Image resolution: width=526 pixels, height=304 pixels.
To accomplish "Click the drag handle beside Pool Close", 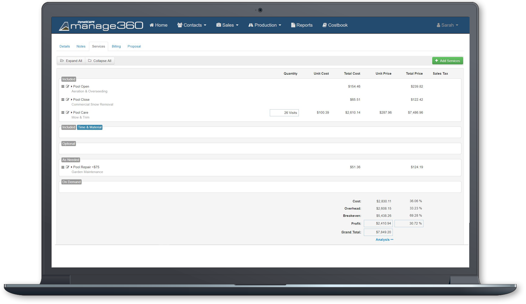I will coord(63,99).
